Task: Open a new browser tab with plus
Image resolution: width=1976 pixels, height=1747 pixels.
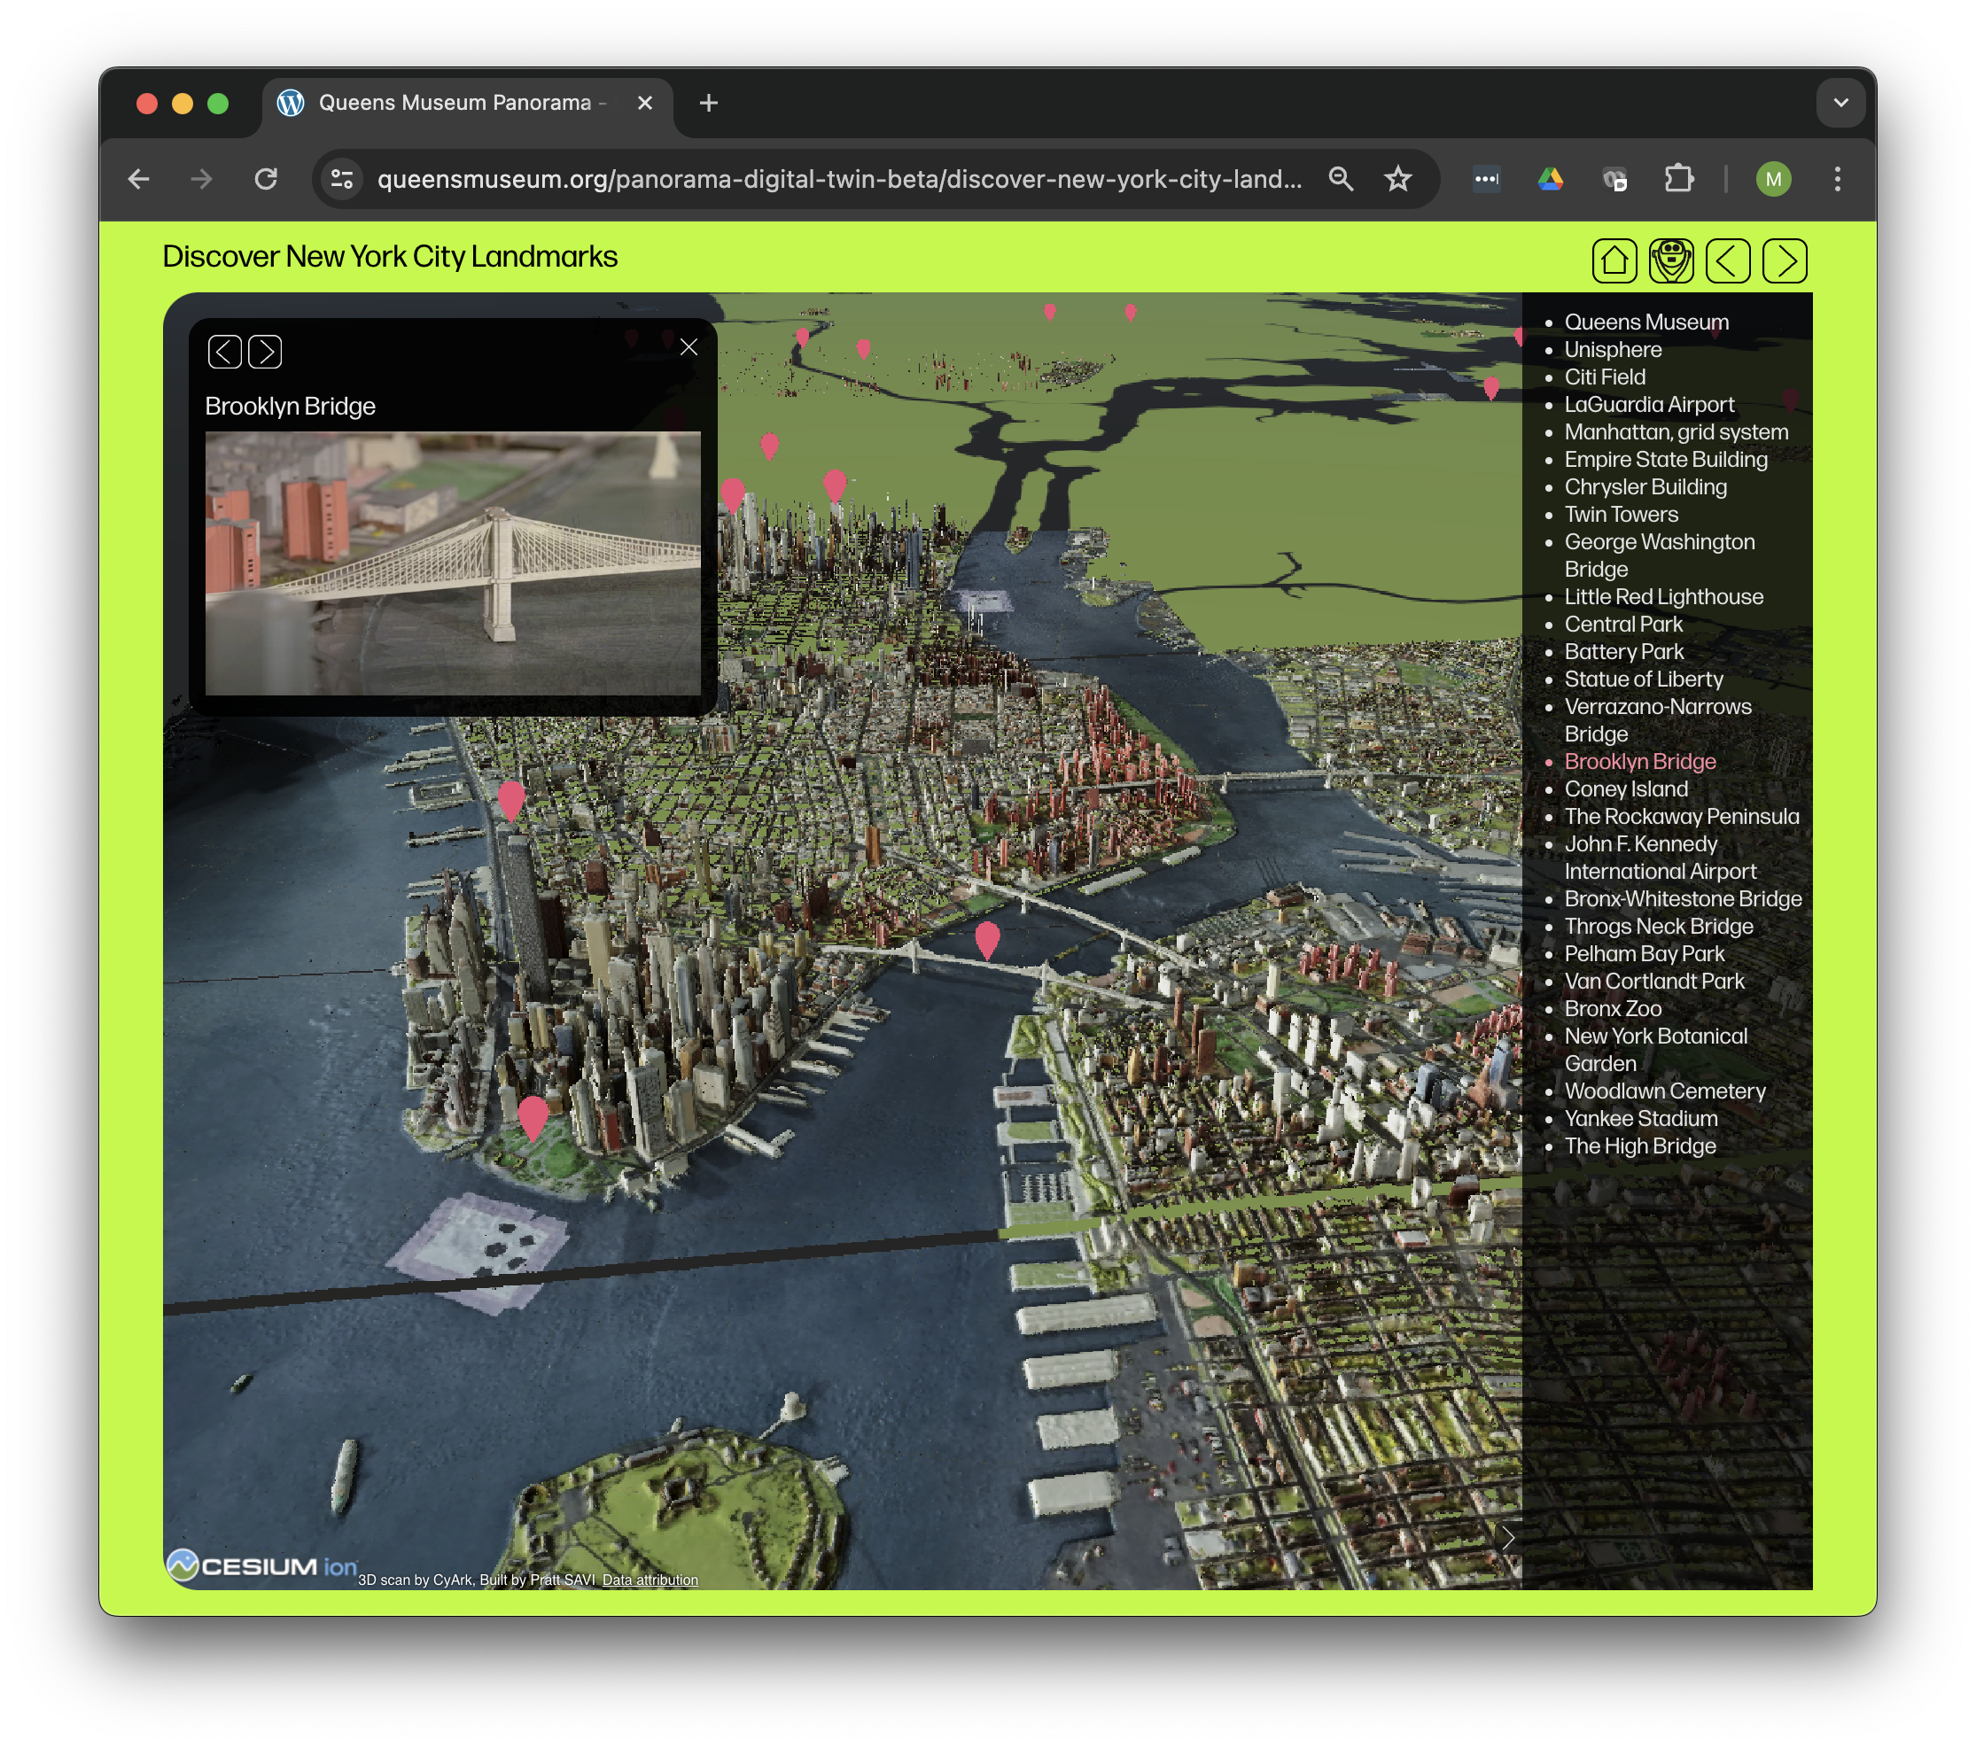Action: [x=709, y=103]
